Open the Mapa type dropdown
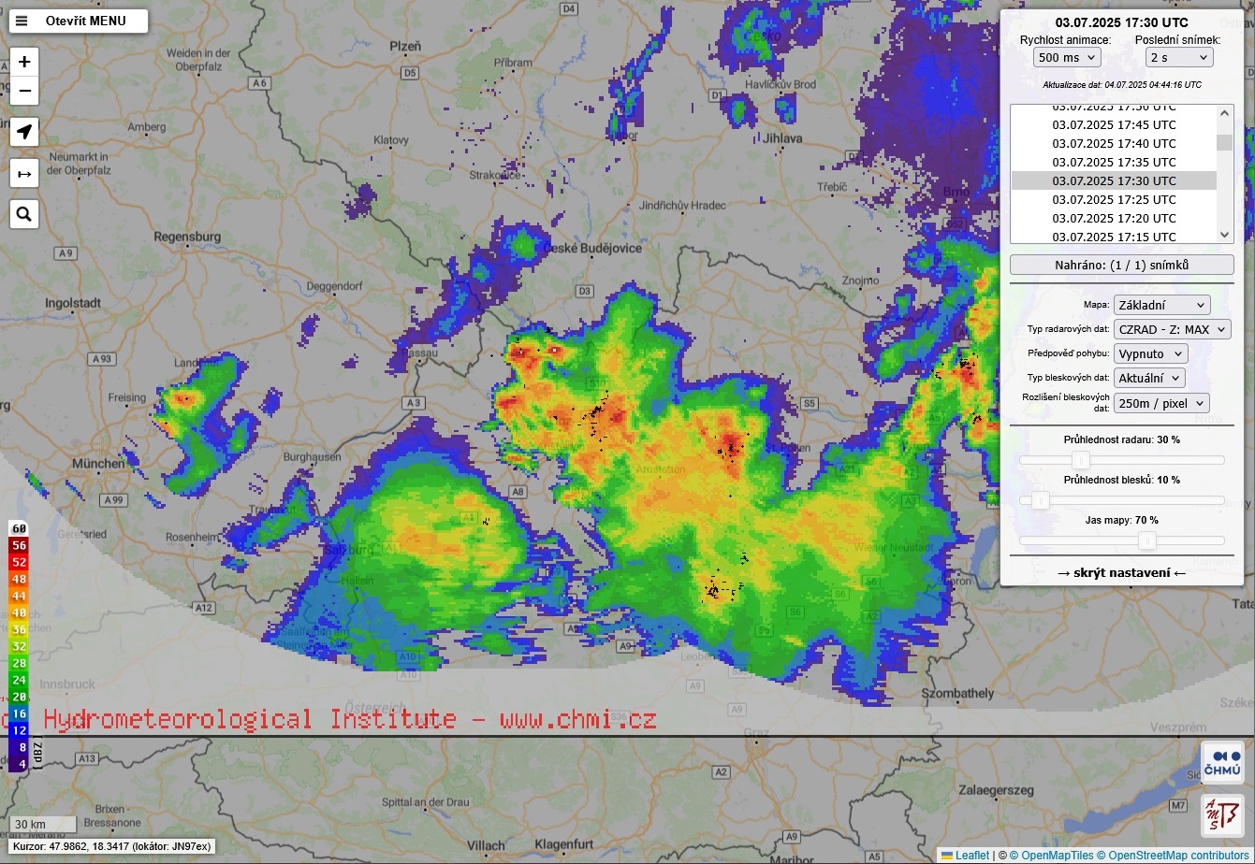Viewport: 1255px width, 864px height. [x=1161, y=305]
